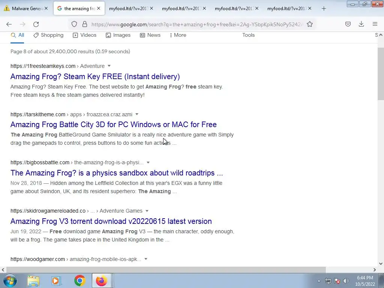Open Google Chrome from the taskbar
Viewport: 384px width, 288px height.
[79, 281]
